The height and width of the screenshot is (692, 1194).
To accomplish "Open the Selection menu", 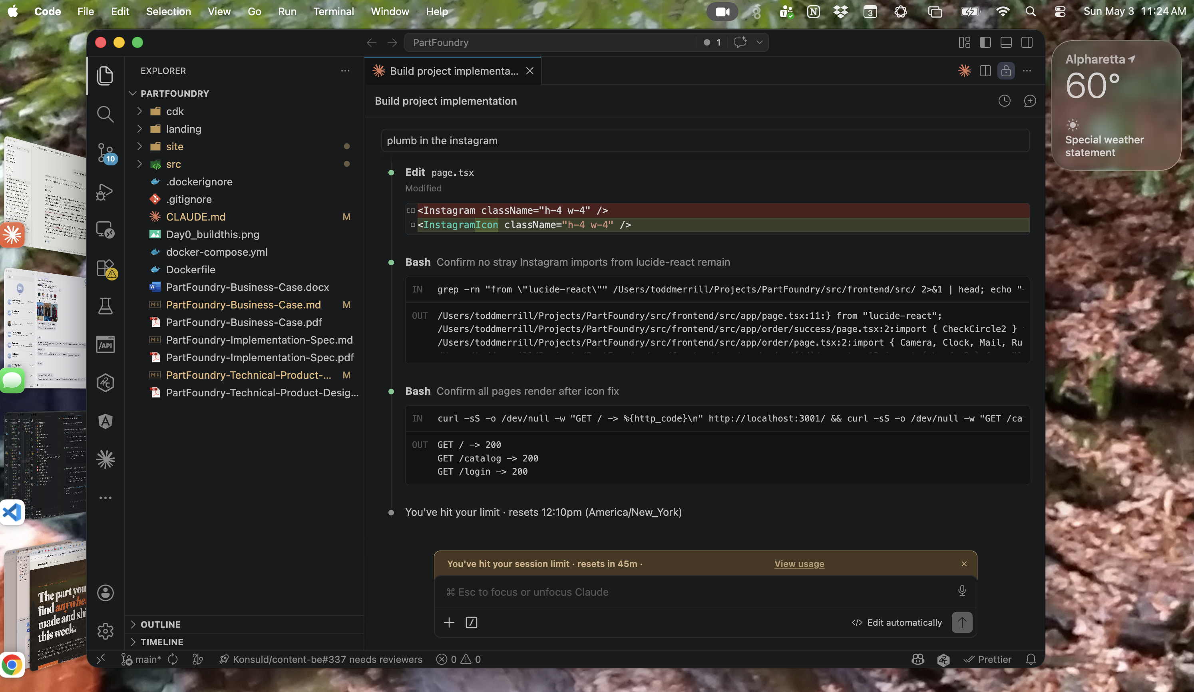I will [168, 11].
